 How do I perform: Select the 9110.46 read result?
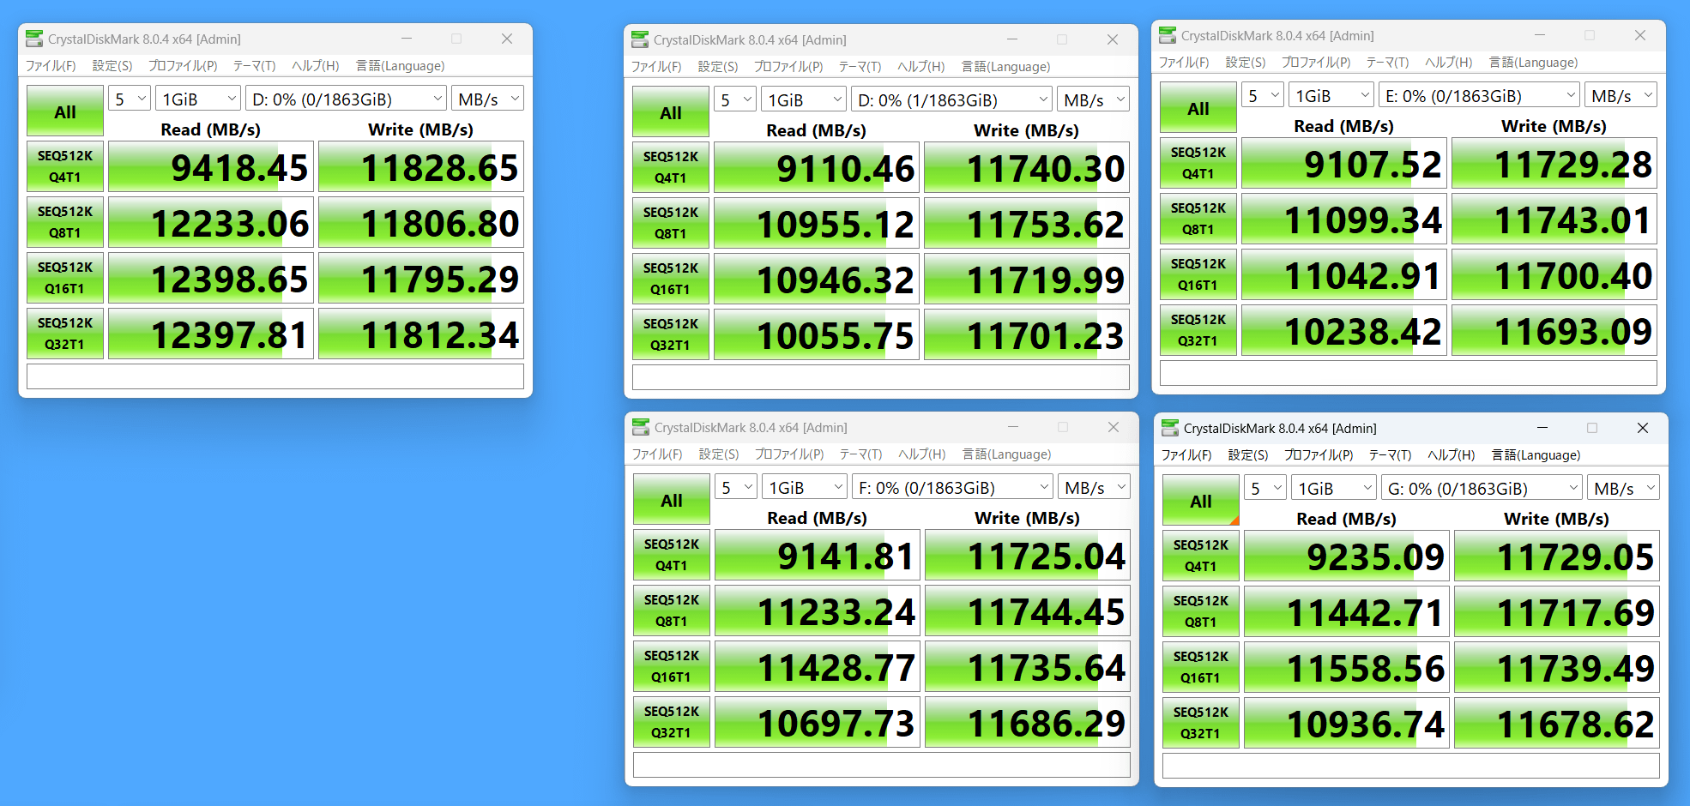[817, 167]
